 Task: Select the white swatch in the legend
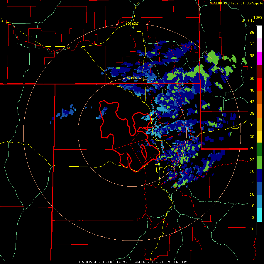click(259, 32)
